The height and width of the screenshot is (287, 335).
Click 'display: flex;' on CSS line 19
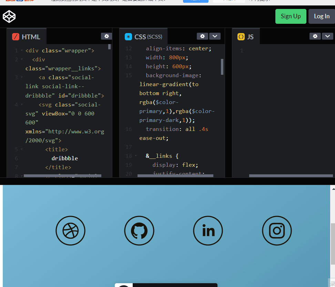point(175,165)
